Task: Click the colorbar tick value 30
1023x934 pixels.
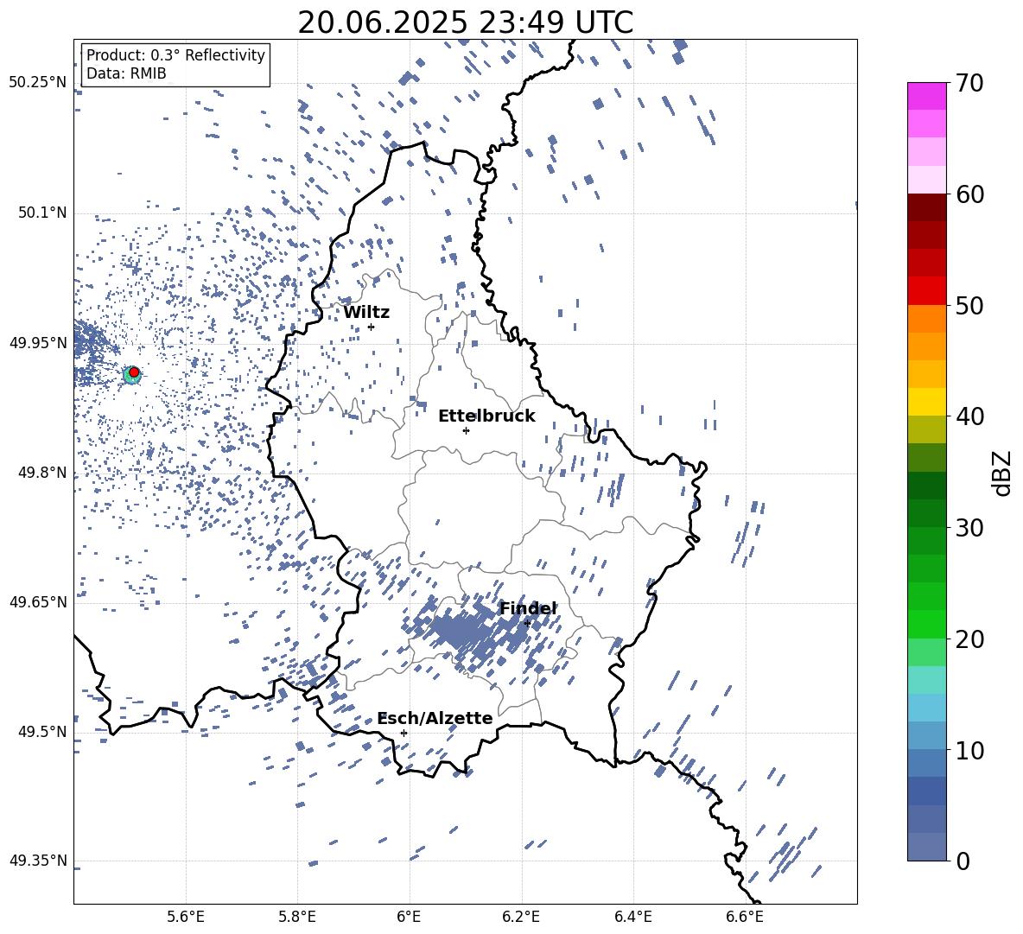Action: [x=970, y=528]
